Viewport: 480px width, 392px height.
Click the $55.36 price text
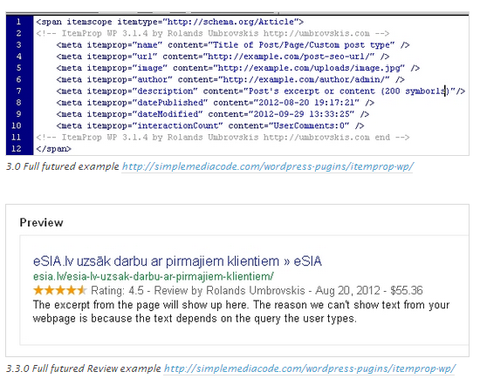(x=407, y=291)
